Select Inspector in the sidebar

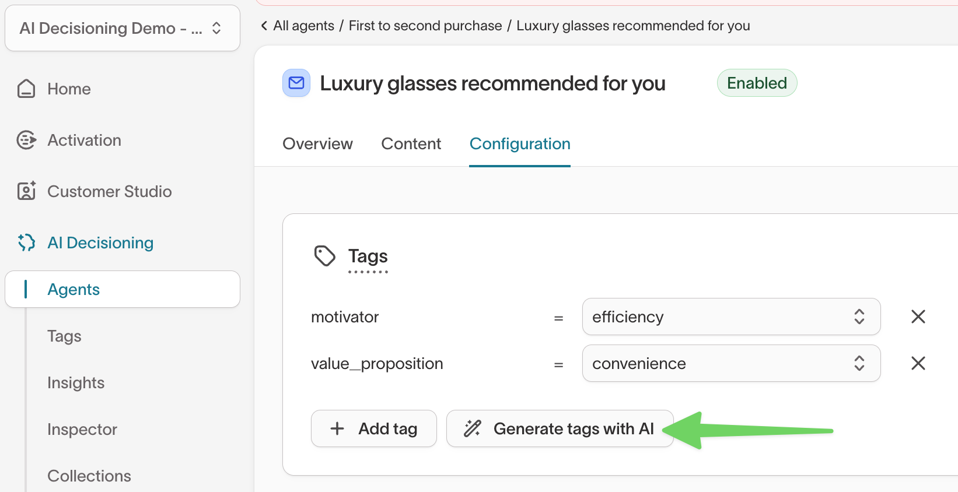point(82,429)
